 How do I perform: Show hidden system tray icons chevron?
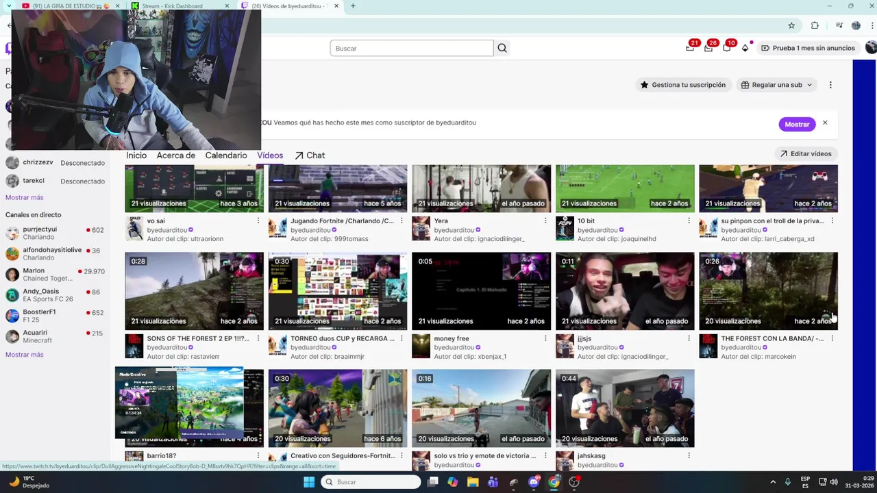coord(773,482)
